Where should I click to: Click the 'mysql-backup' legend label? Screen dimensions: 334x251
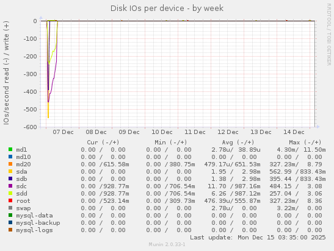click(38, 223)
